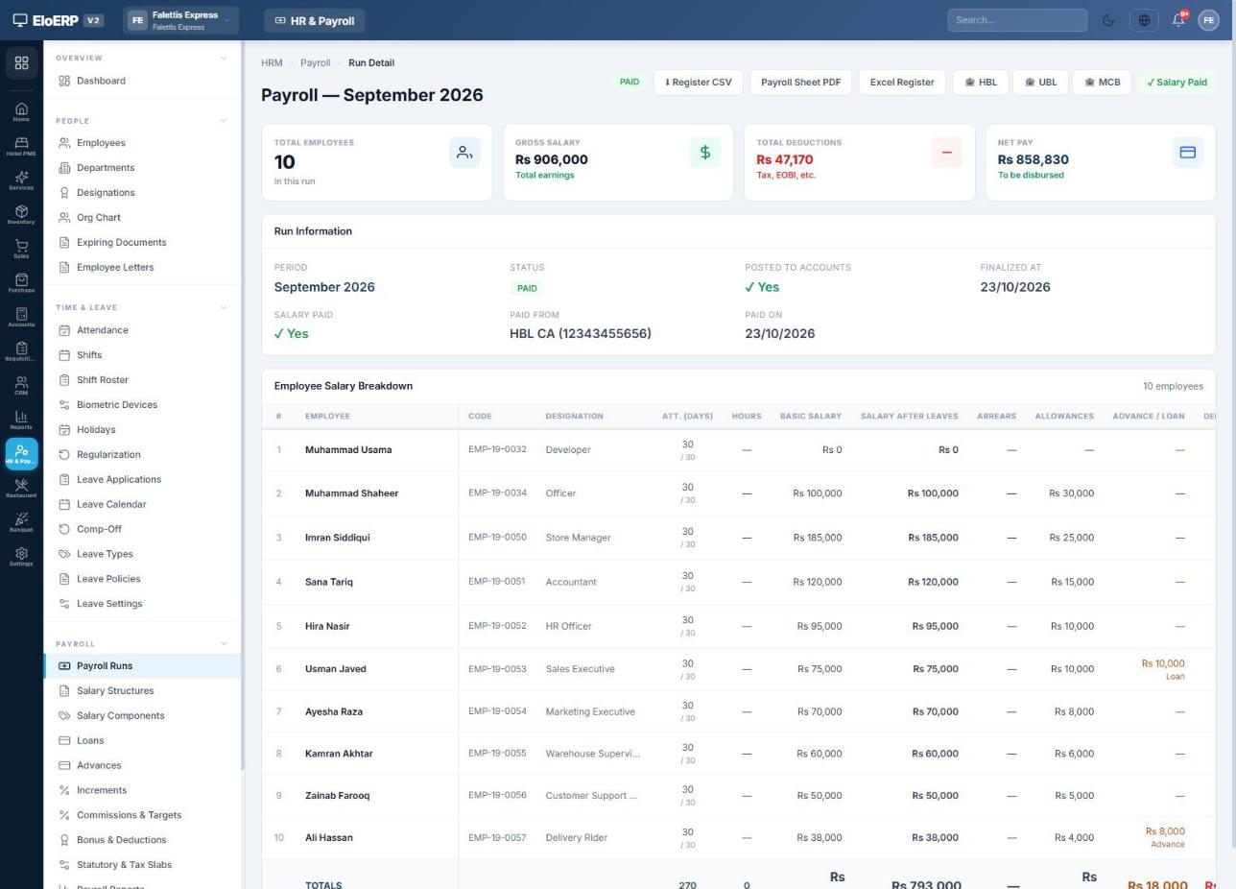Go to the CRM module
Screen dimensions: 1236x889
(x=21, y=386)
